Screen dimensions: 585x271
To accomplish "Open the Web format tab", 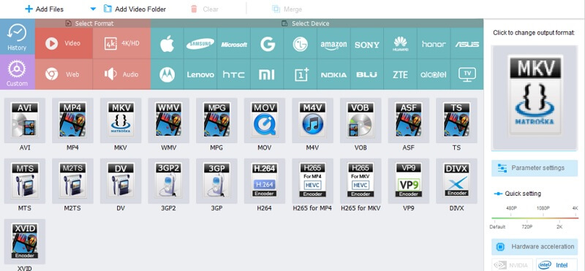I will point(64,75).
